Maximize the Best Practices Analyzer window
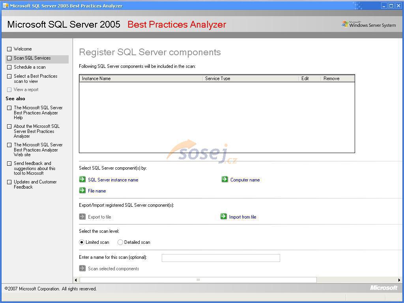404x303 pixels. tap(391, 6)
